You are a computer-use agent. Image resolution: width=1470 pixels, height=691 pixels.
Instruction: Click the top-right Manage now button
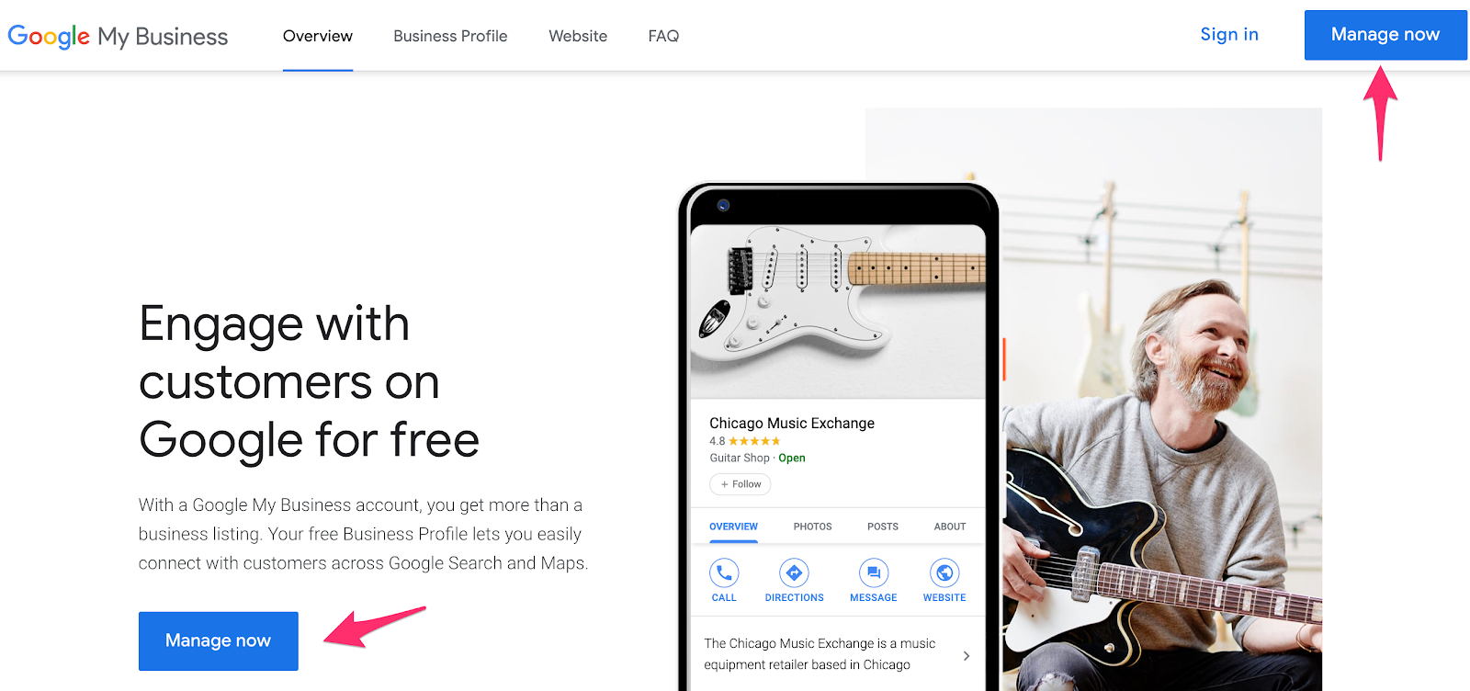coord(1385,35)
